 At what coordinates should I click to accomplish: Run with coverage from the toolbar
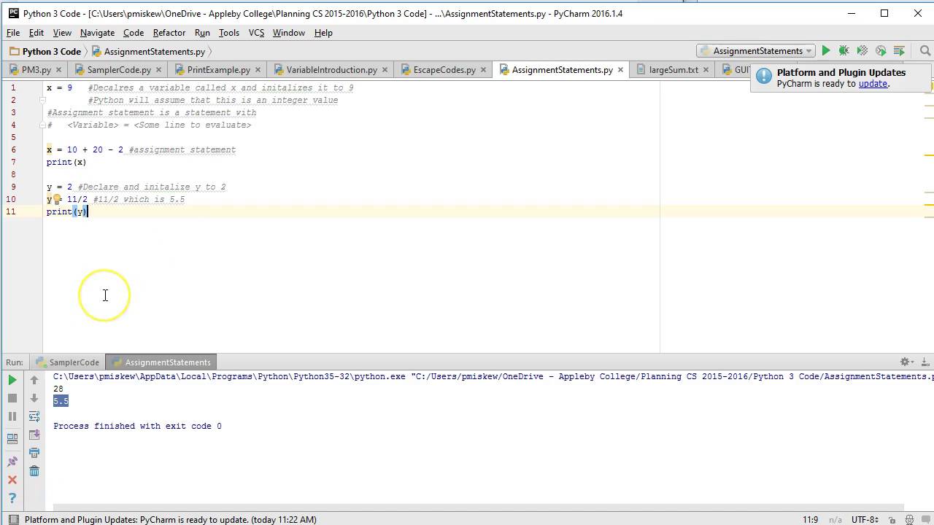[x=862, y=51]
